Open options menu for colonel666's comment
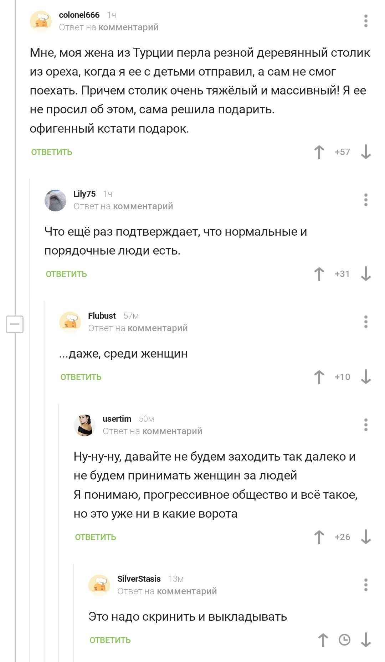The height and width of the screenshot is (662, 385). point(366,21)
